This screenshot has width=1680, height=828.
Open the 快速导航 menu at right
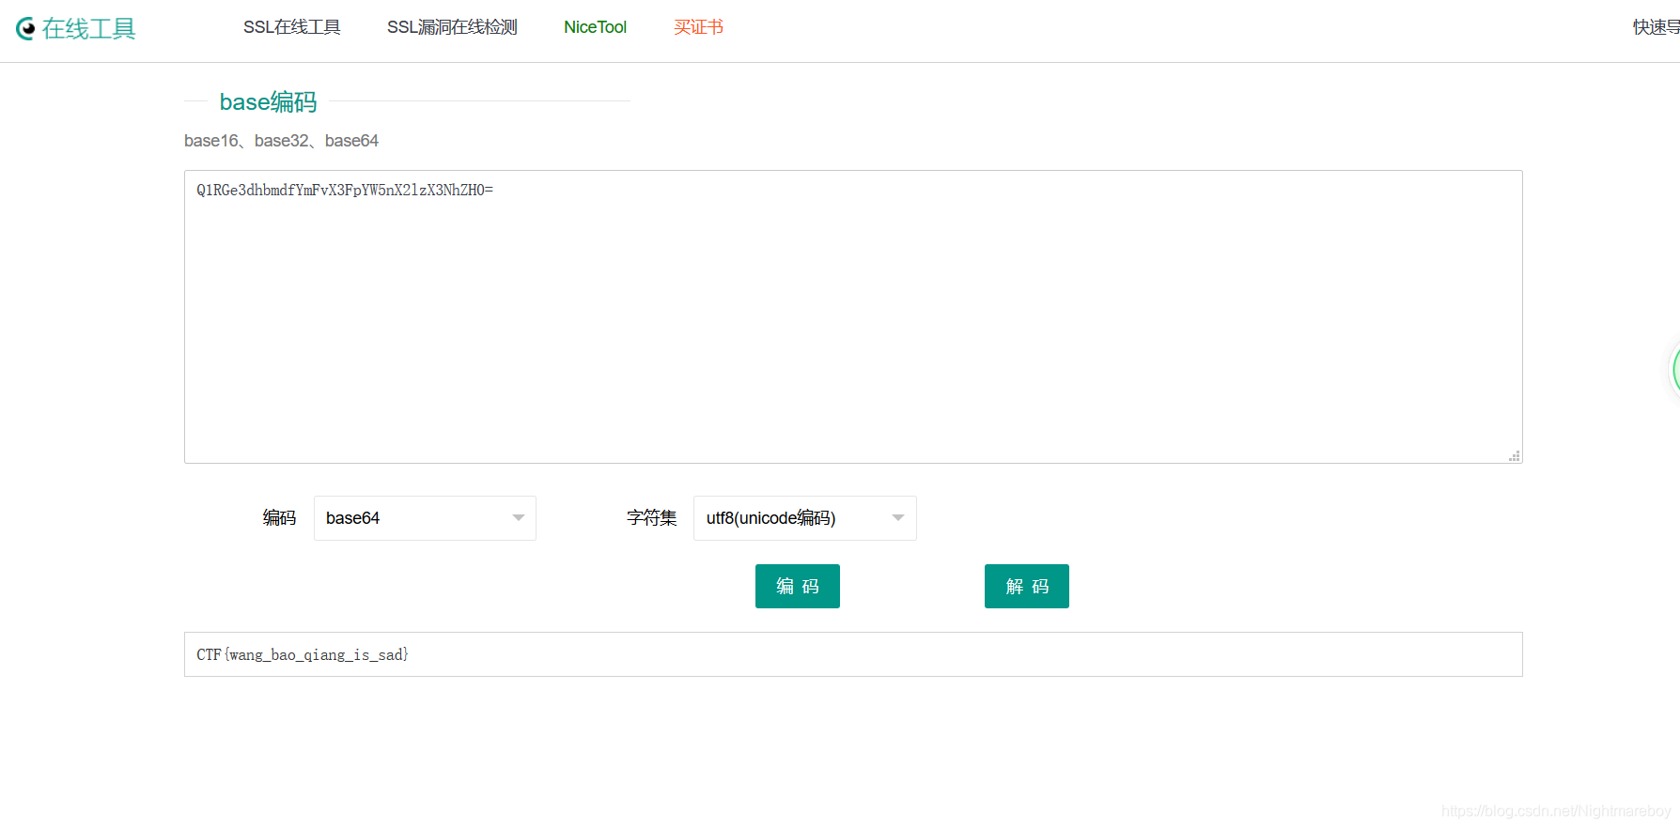(1656, 27)
